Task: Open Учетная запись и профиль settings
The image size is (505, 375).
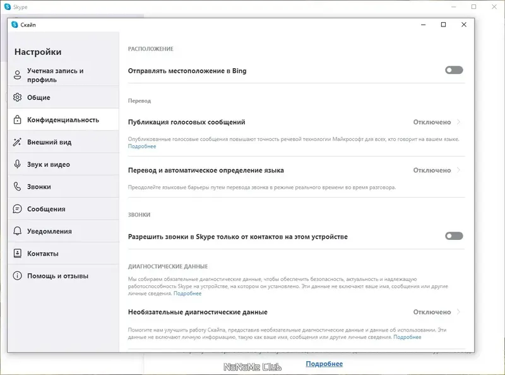Action: (64, 75)
